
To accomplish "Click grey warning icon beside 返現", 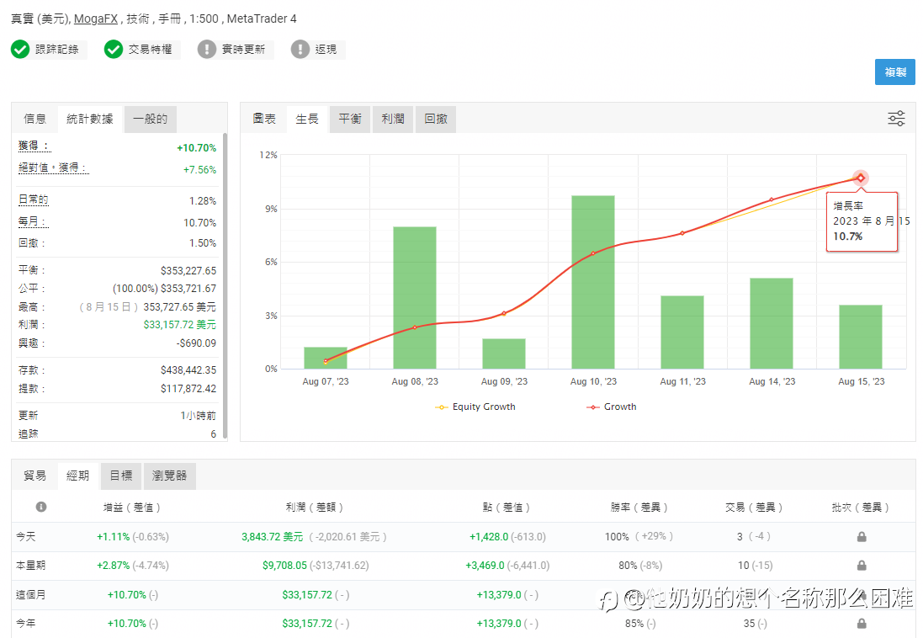I will tap(300, 50).
